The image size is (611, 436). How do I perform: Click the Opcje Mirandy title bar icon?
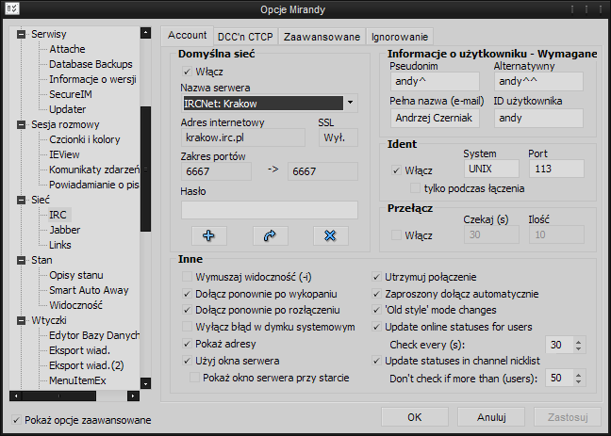(x=12, y=8)
